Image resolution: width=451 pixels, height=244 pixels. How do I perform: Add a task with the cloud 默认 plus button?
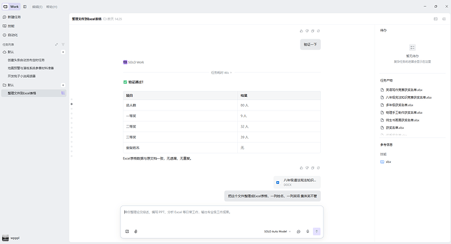click(63, 52)
